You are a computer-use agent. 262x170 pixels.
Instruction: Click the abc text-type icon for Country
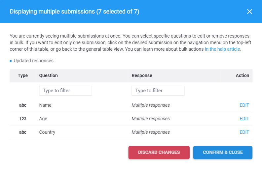(23, 132)
